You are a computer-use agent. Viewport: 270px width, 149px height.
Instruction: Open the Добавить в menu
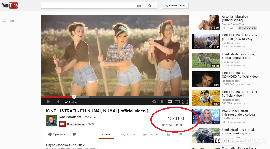click(x=150, y=135)
